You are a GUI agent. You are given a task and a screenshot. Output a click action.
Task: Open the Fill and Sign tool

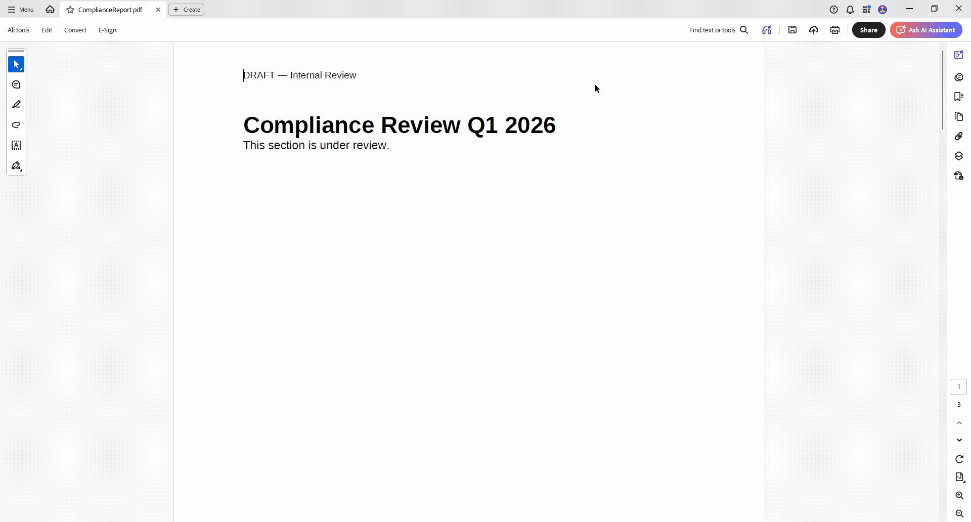(16, 166)
